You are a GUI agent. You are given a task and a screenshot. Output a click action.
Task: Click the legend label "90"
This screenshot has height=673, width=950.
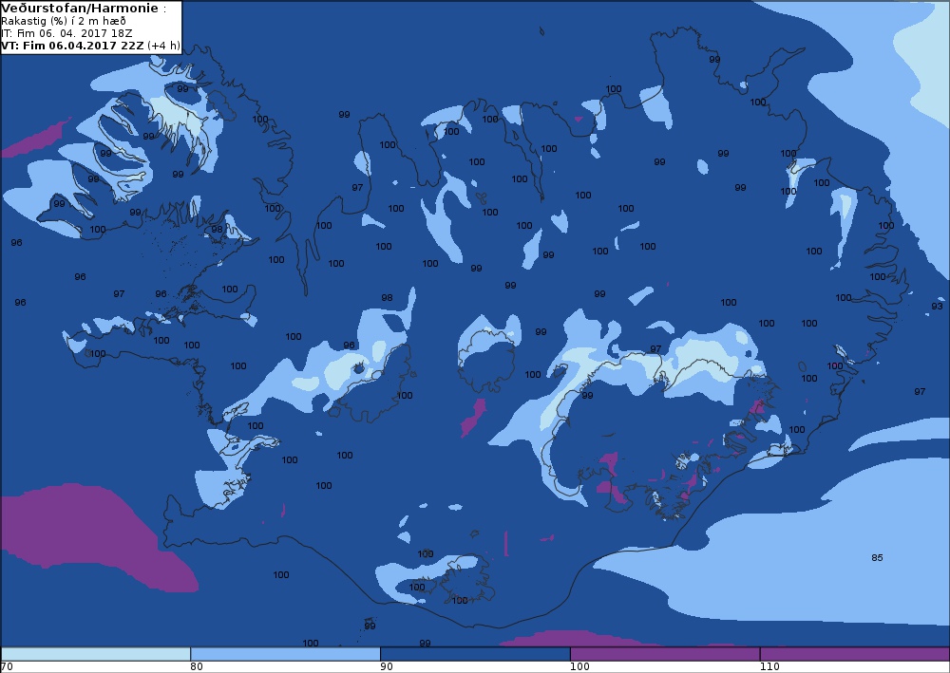coord(387,666)
